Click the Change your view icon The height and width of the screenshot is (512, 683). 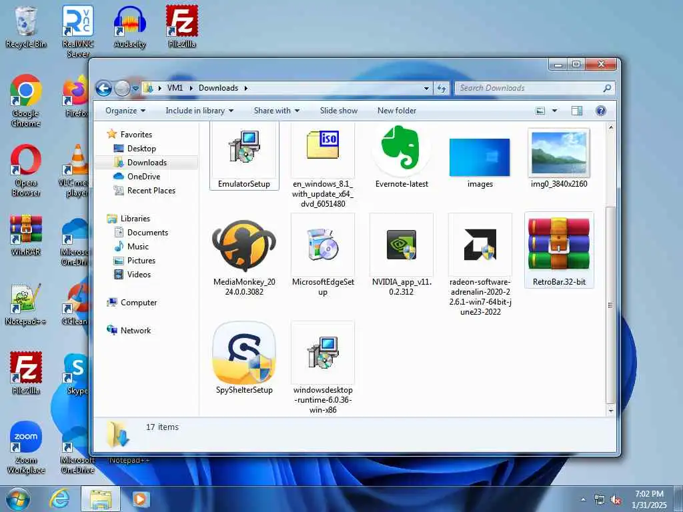point(540,111)
